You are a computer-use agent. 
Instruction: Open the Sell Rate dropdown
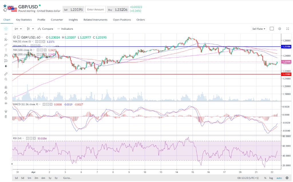[259, 29]
